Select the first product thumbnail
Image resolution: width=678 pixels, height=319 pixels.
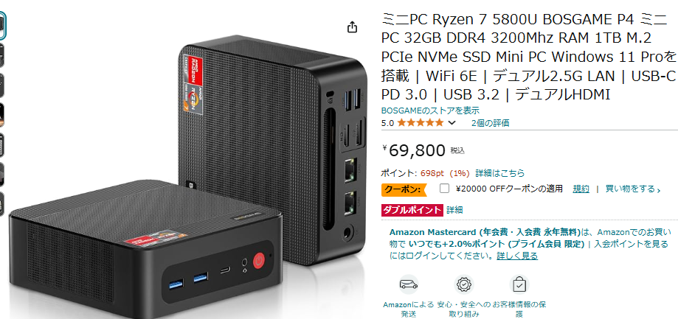pos(3,26)
